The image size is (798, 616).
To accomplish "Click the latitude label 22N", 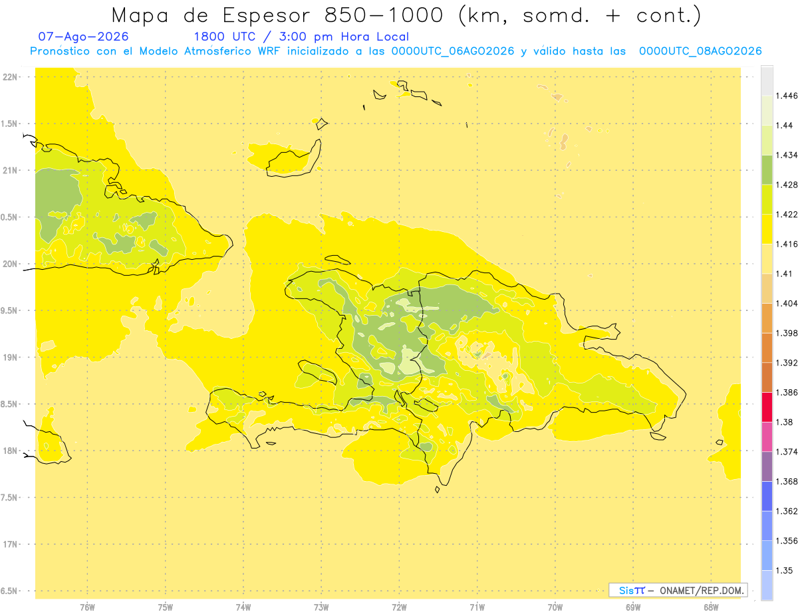I will point(10,77).
